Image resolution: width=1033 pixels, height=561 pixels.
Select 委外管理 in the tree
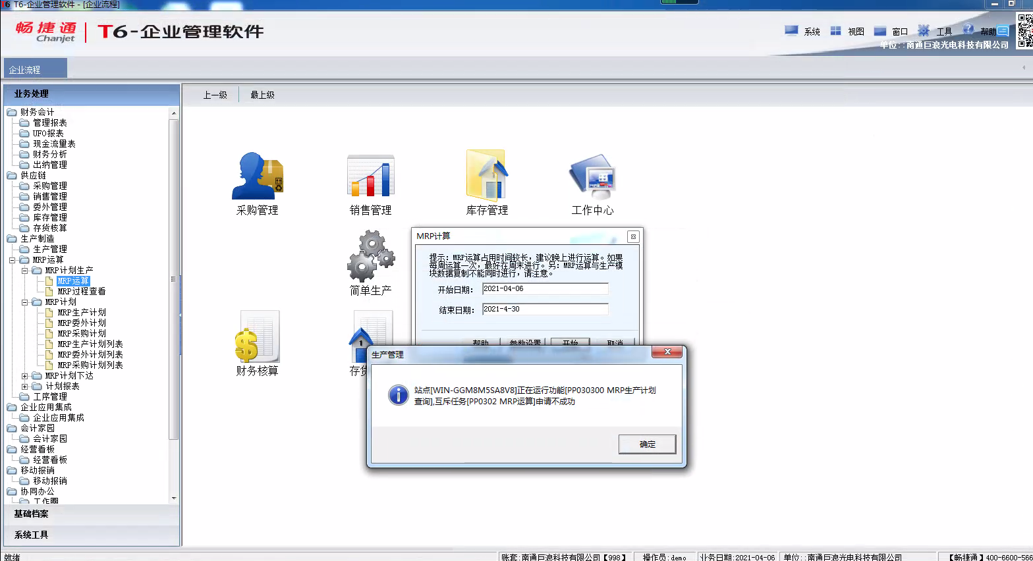pyautogui.click(x=50, y=207)
